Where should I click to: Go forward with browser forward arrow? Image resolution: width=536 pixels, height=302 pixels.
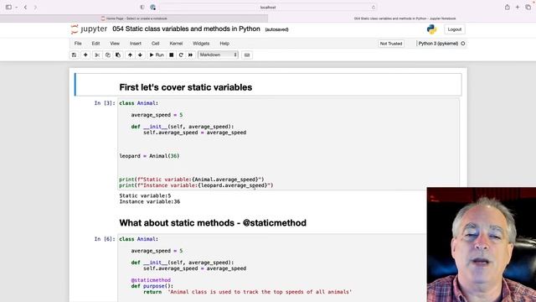35,8
